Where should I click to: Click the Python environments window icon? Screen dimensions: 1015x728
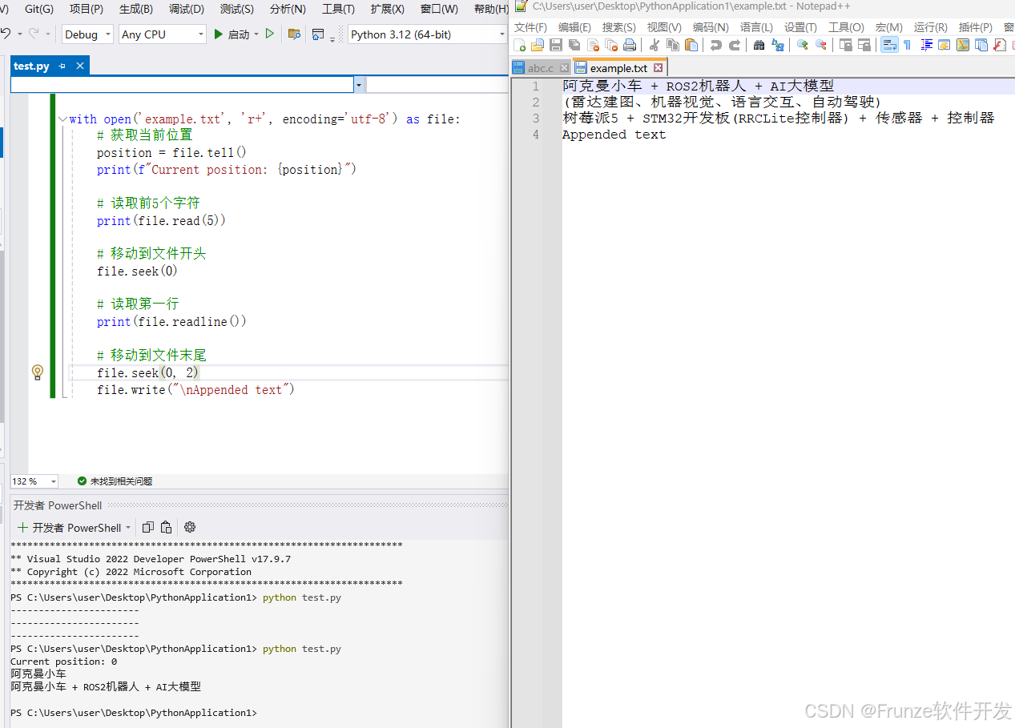tap(318, 34)
